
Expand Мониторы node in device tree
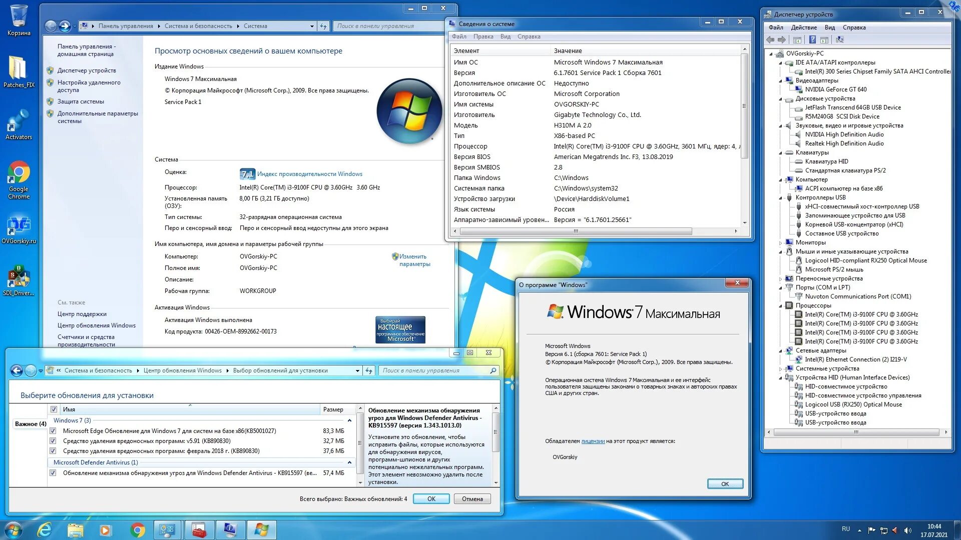tap(780, 243)
